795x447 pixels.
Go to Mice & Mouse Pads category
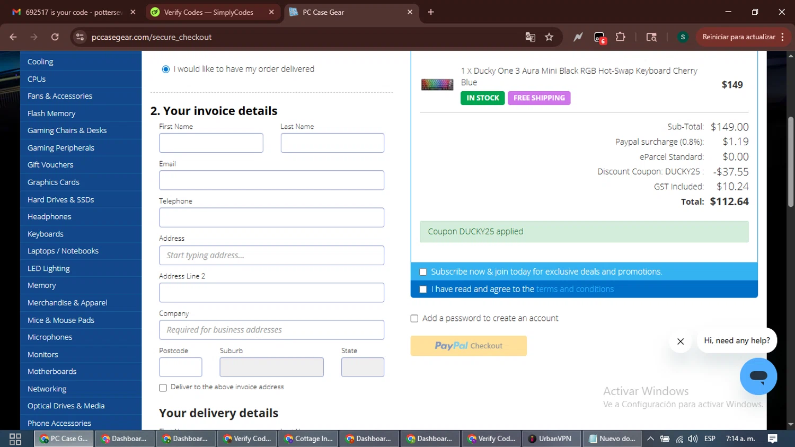coord(61,320)
